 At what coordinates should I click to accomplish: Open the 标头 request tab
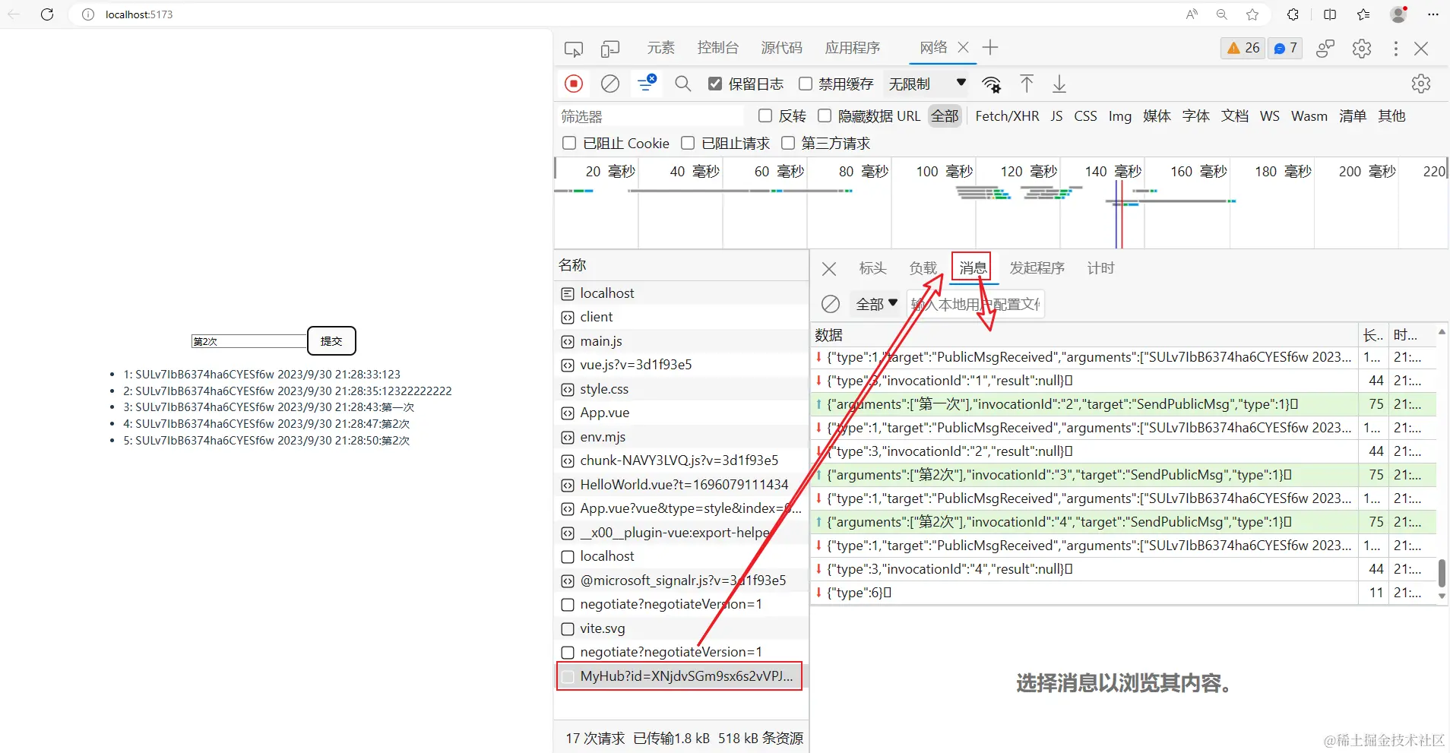pos(873,268)
